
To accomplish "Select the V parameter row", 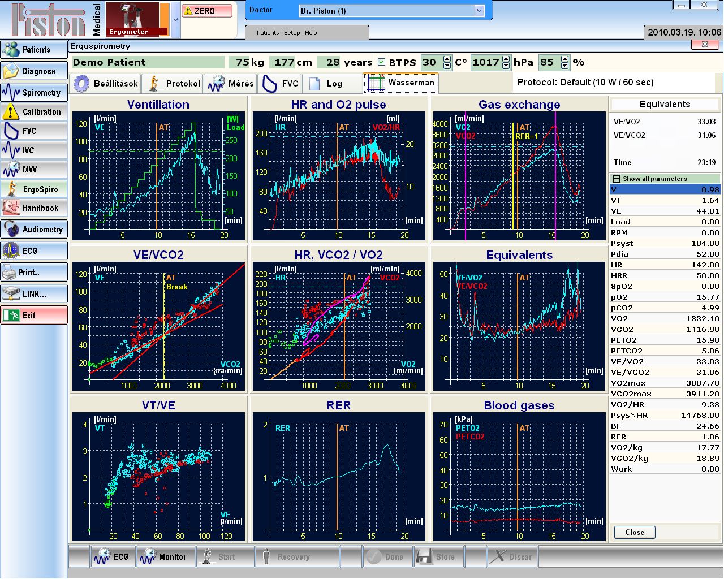I will [x=665, y=189].
